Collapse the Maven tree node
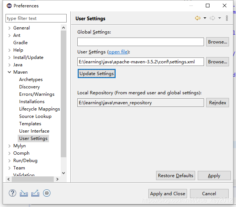 point(9,72)
